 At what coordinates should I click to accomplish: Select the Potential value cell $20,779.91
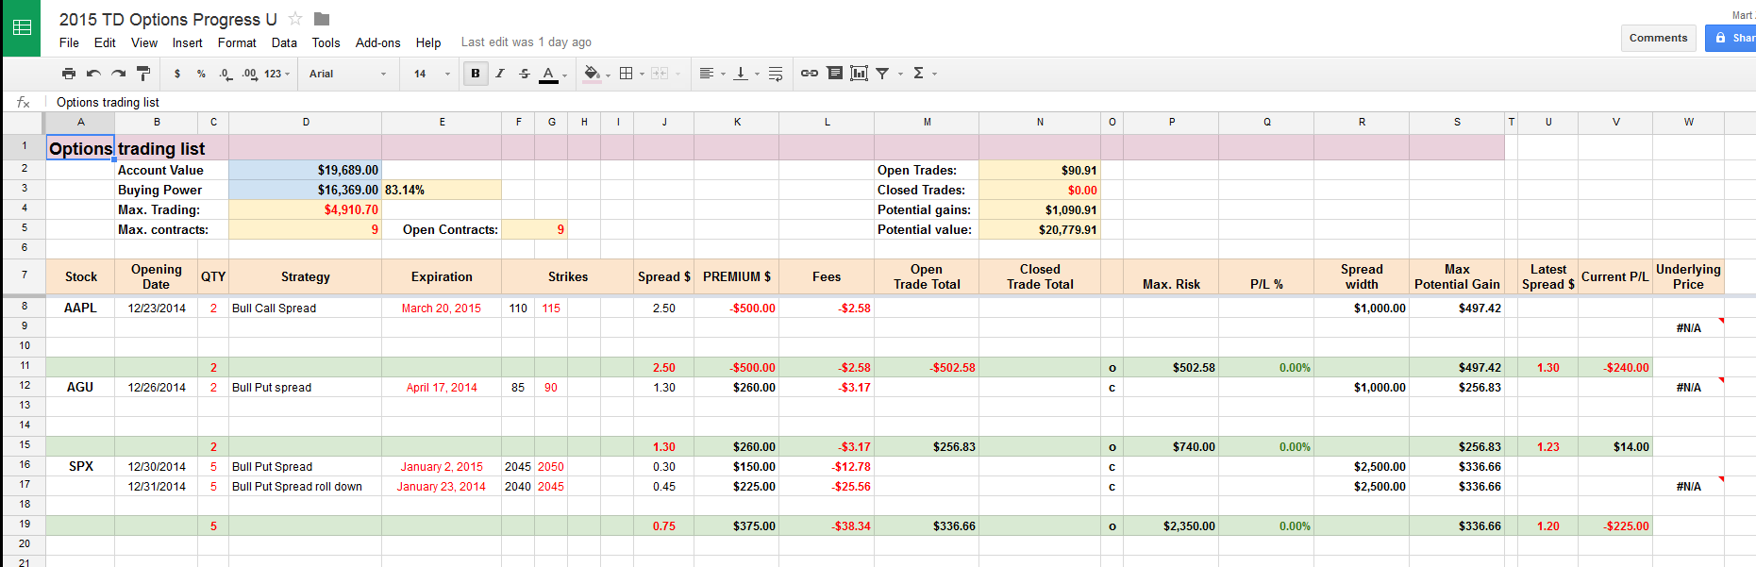[x=1040, y=229]
